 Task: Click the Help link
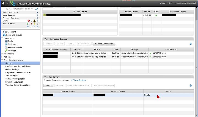(x=170, y=3)
